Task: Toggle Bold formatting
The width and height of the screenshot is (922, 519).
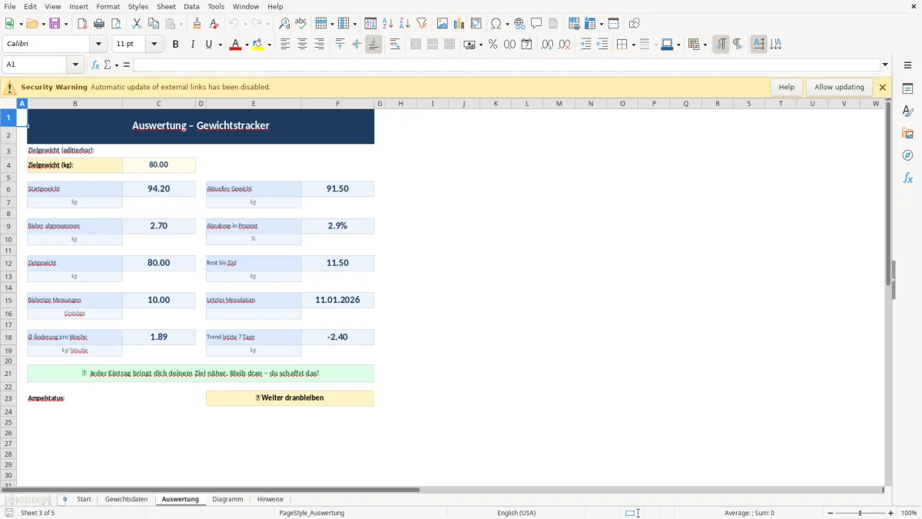Action: coord(176,45)
